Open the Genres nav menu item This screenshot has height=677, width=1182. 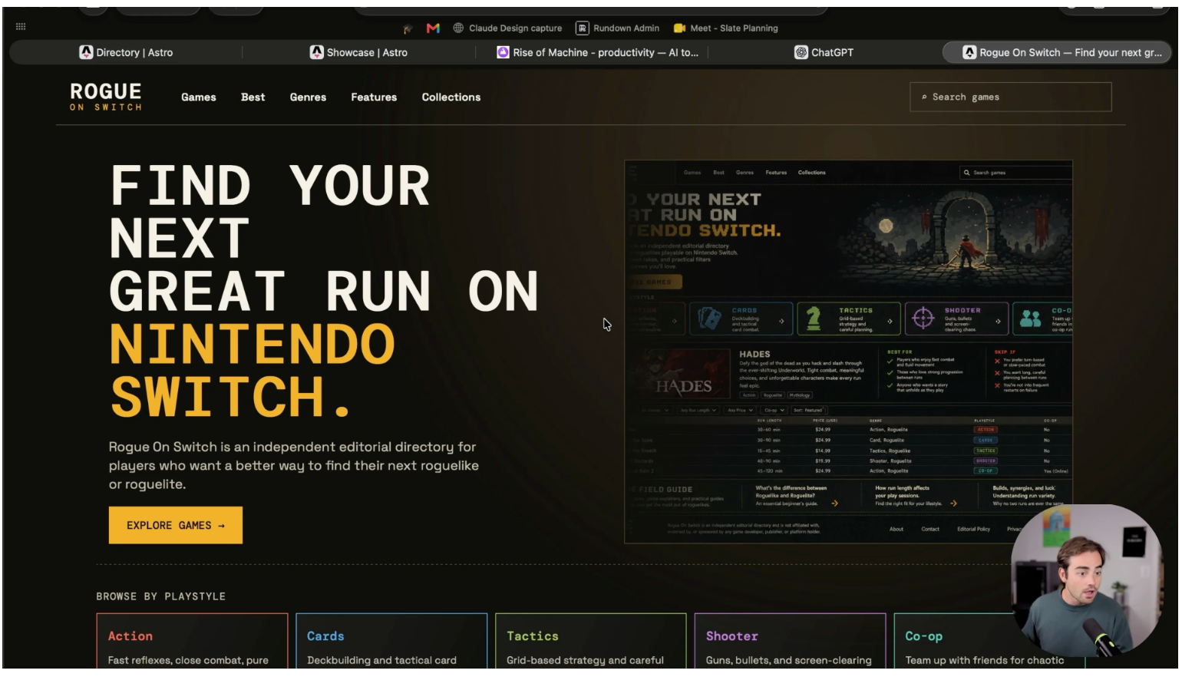point(308,97)
